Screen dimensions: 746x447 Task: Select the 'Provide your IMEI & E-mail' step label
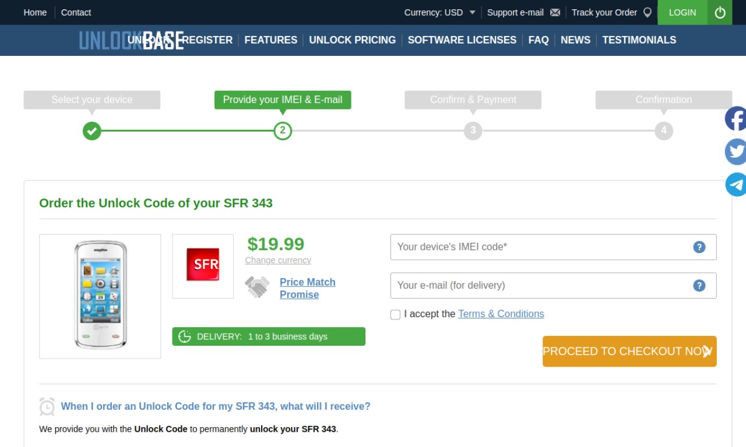(x=283, y=100)
